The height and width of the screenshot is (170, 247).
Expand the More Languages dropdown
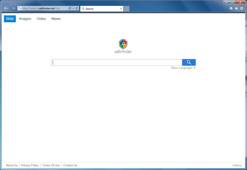[x=183, y=68]
